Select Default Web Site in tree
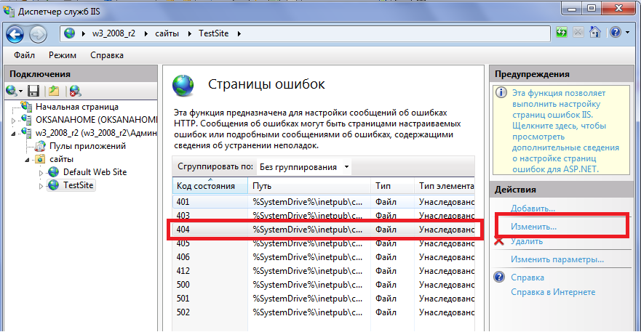The image size is (641, 332). click(95, 172)
